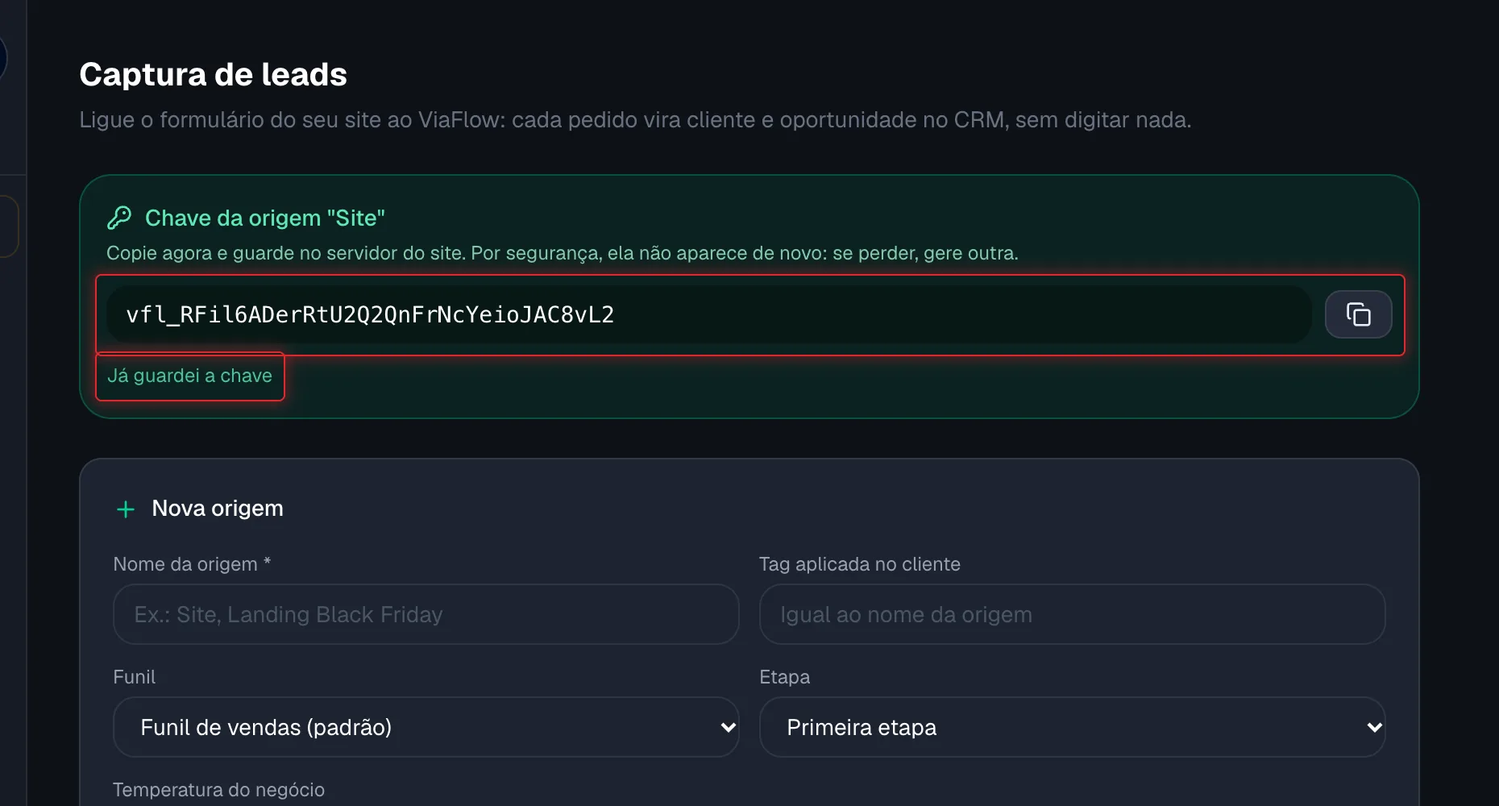The height and width of the screenshot is (806, 1499).
Task: Click the green plus icon beside Nova origem
Action: 126,509
